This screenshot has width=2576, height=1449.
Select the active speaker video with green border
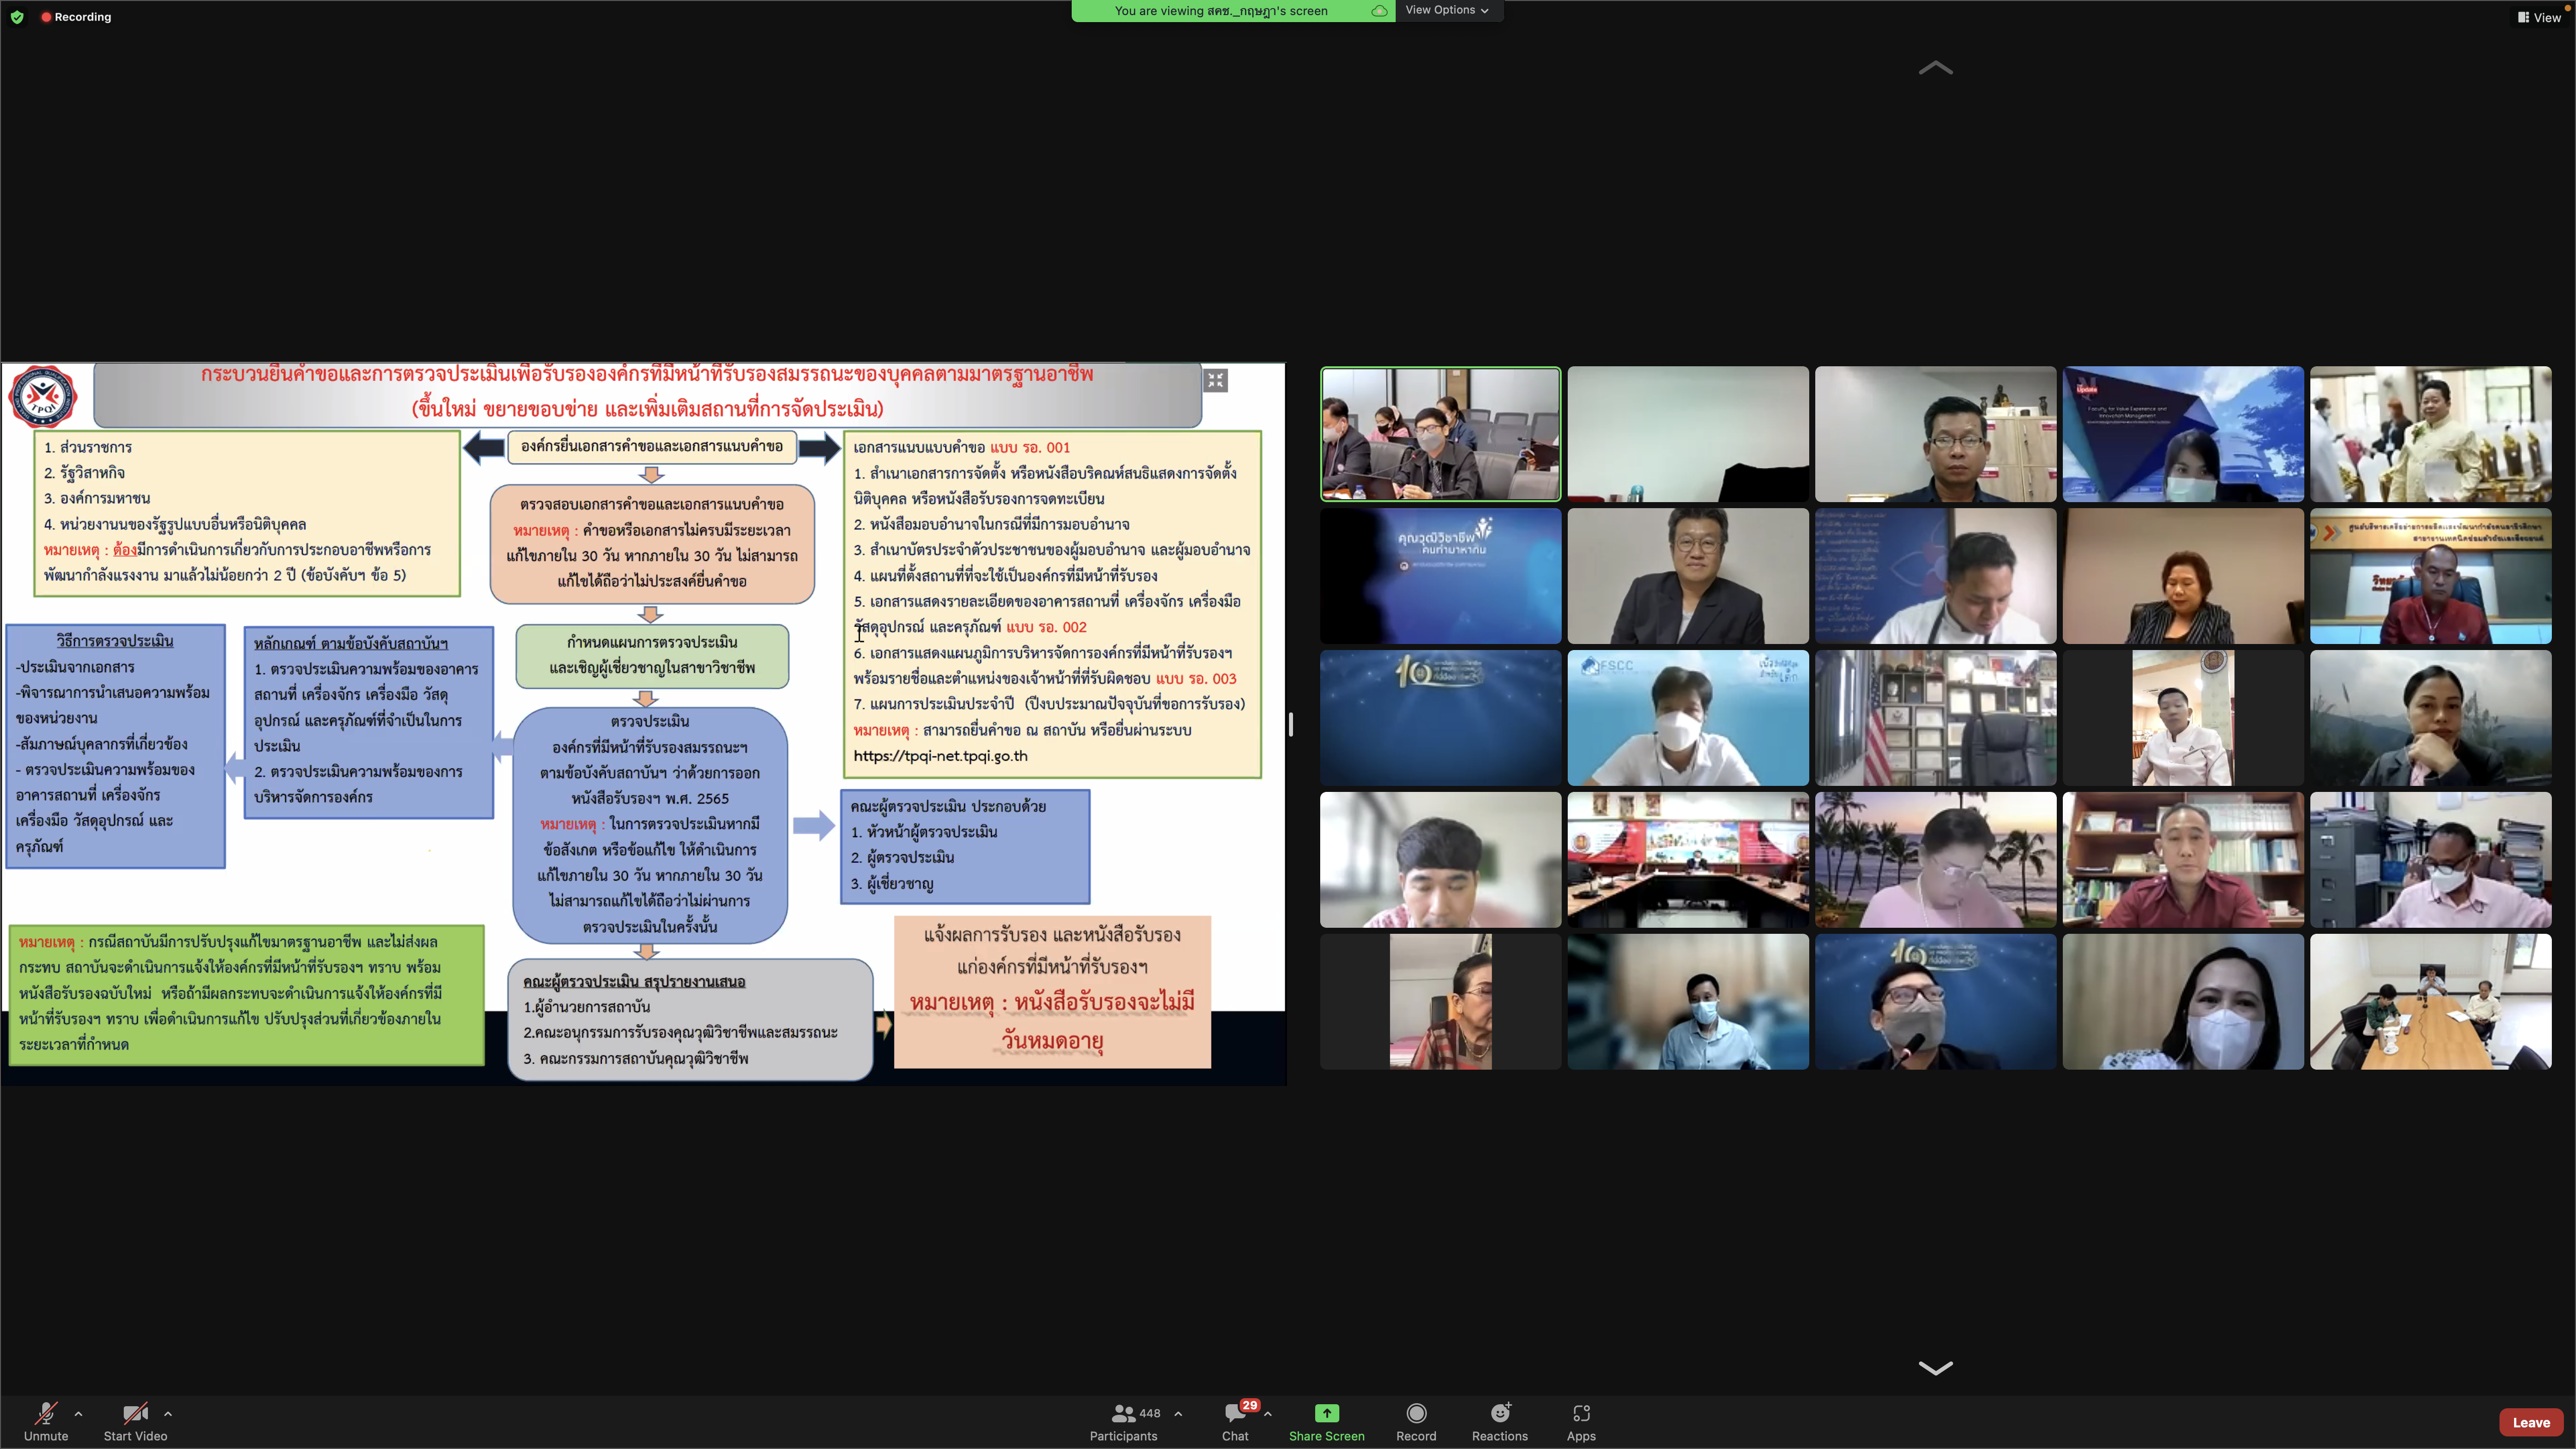pos(1440,434)
